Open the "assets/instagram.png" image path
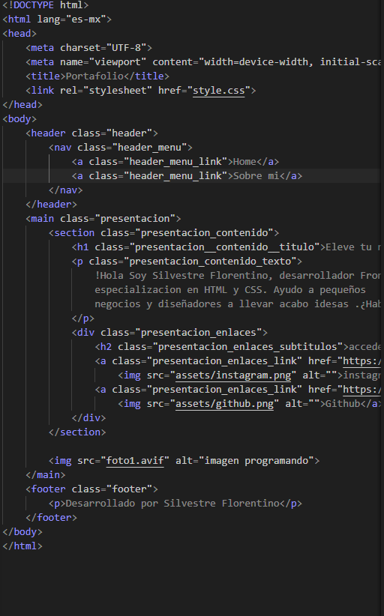Image resolution: width=384 pixels, height=616 pixels. coord(233,375)
